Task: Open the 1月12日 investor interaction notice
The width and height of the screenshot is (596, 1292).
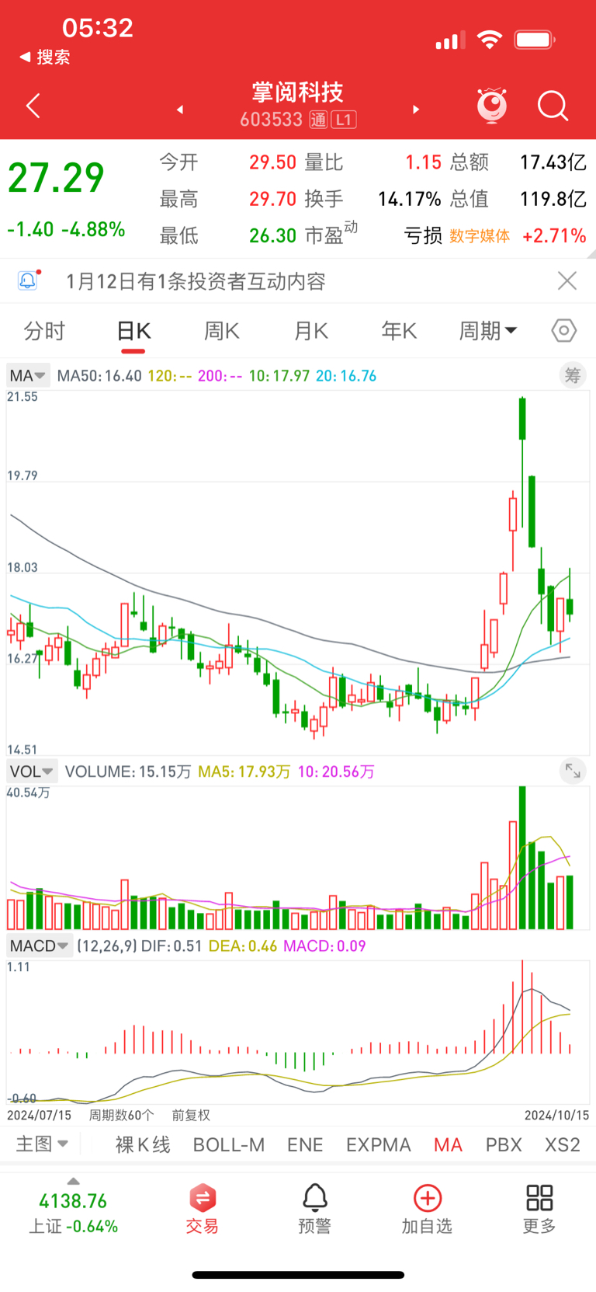Action: tap(196, 281)
